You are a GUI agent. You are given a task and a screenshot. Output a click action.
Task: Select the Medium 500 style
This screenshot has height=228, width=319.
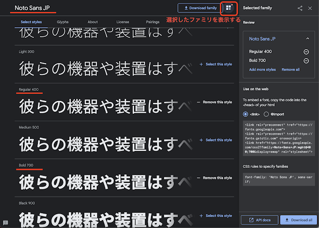[x=216, y=140]
